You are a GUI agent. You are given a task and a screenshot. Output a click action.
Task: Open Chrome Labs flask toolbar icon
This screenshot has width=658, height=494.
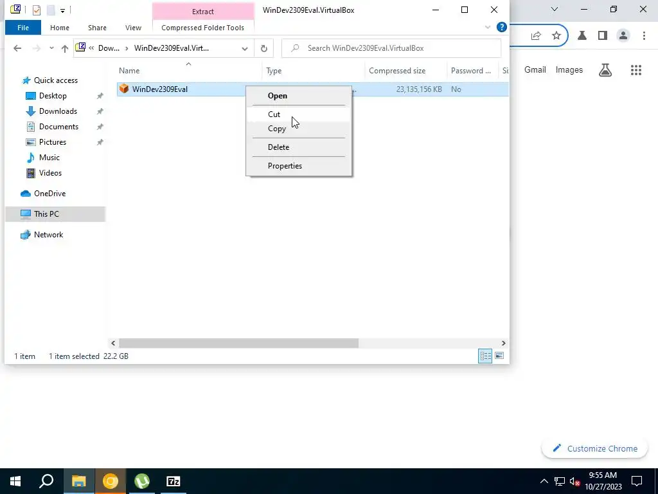[x=582, y=36]
